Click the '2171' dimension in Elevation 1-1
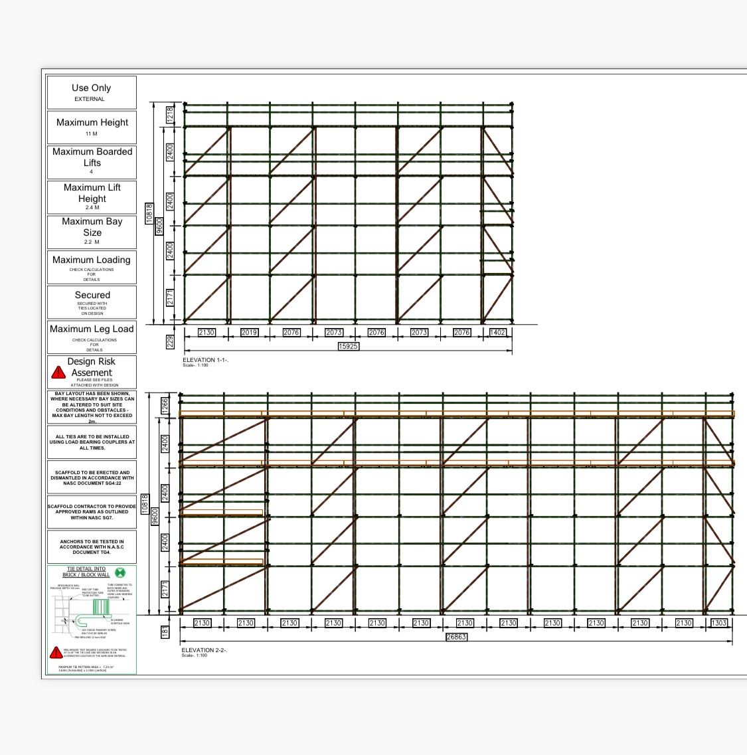 click(170, 297)
